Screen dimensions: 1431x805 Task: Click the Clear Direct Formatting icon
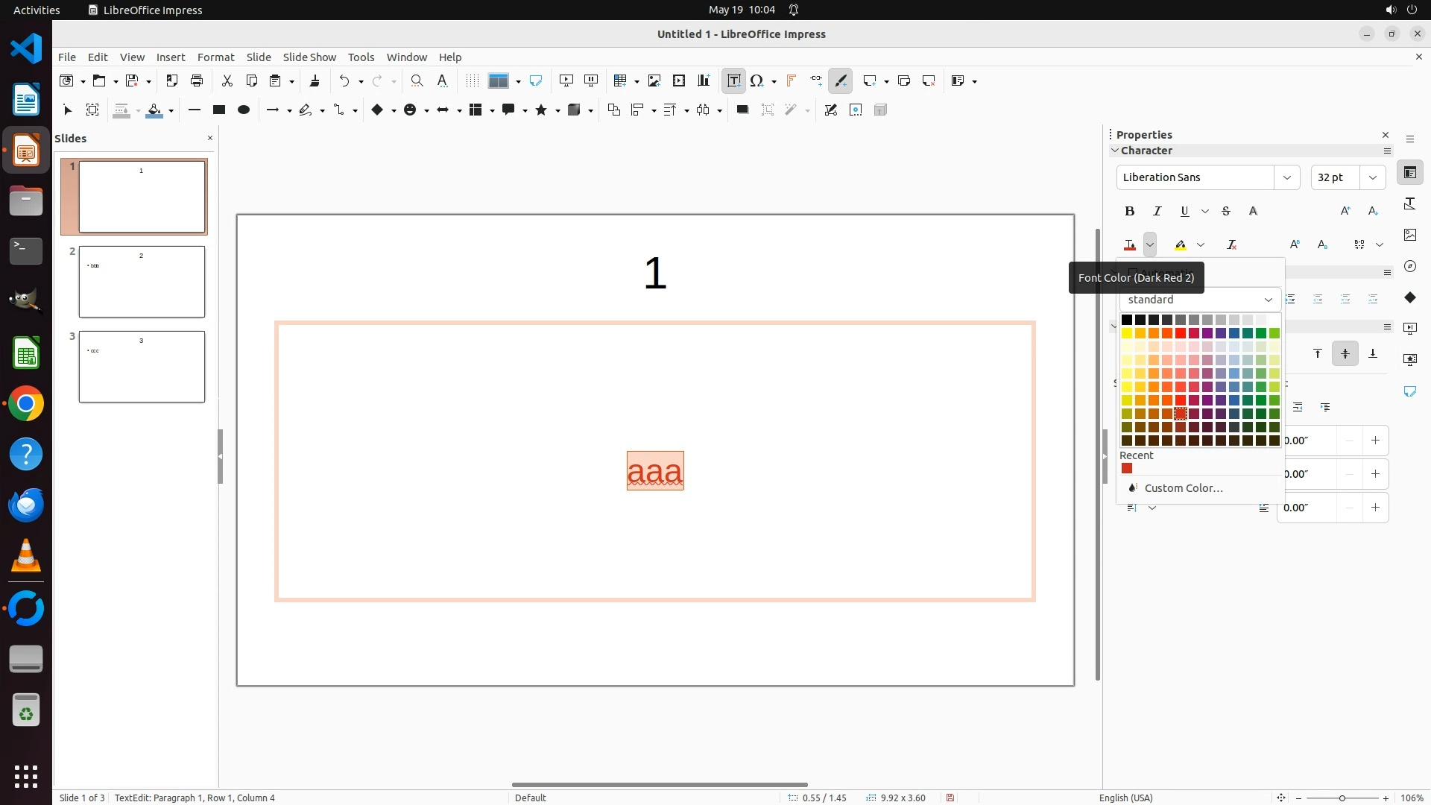[1231, 244]
